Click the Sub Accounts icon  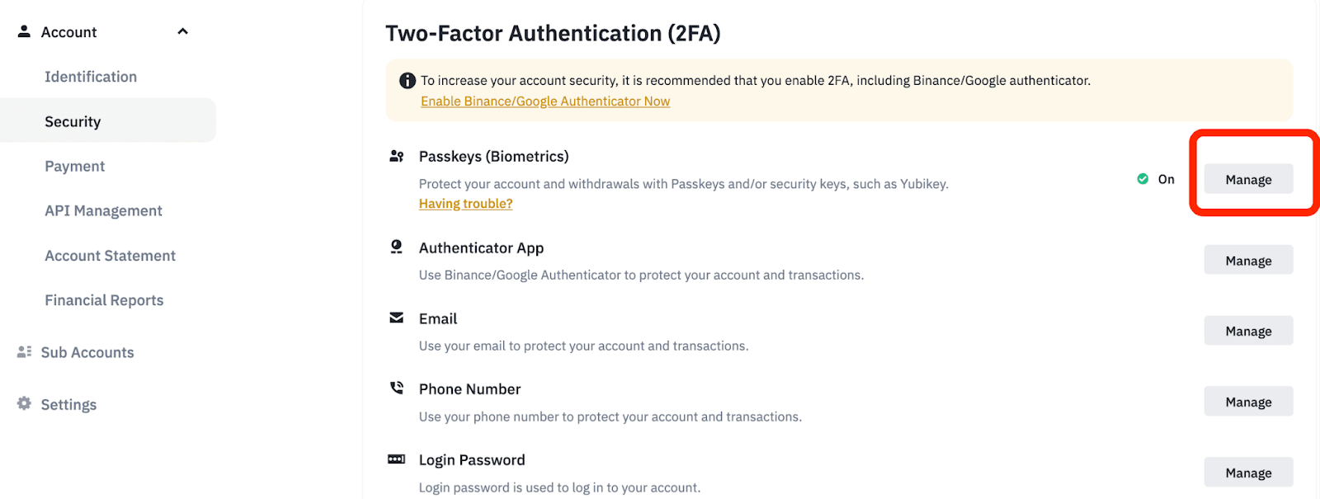pos(24,352)
